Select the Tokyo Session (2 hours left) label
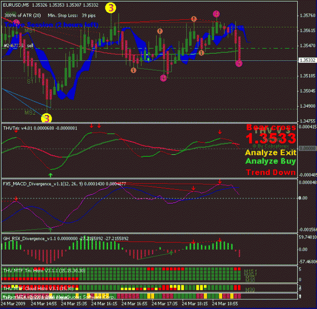Viewport: 317px width, 309px height. [51, 25]
